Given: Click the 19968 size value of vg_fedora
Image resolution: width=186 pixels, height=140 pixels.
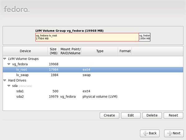Looking at the screenshot, I should pos(54,64).
